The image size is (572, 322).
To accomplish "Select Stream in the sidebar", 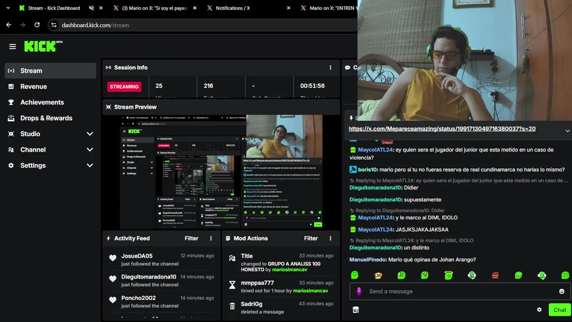I will coord(50,71).
